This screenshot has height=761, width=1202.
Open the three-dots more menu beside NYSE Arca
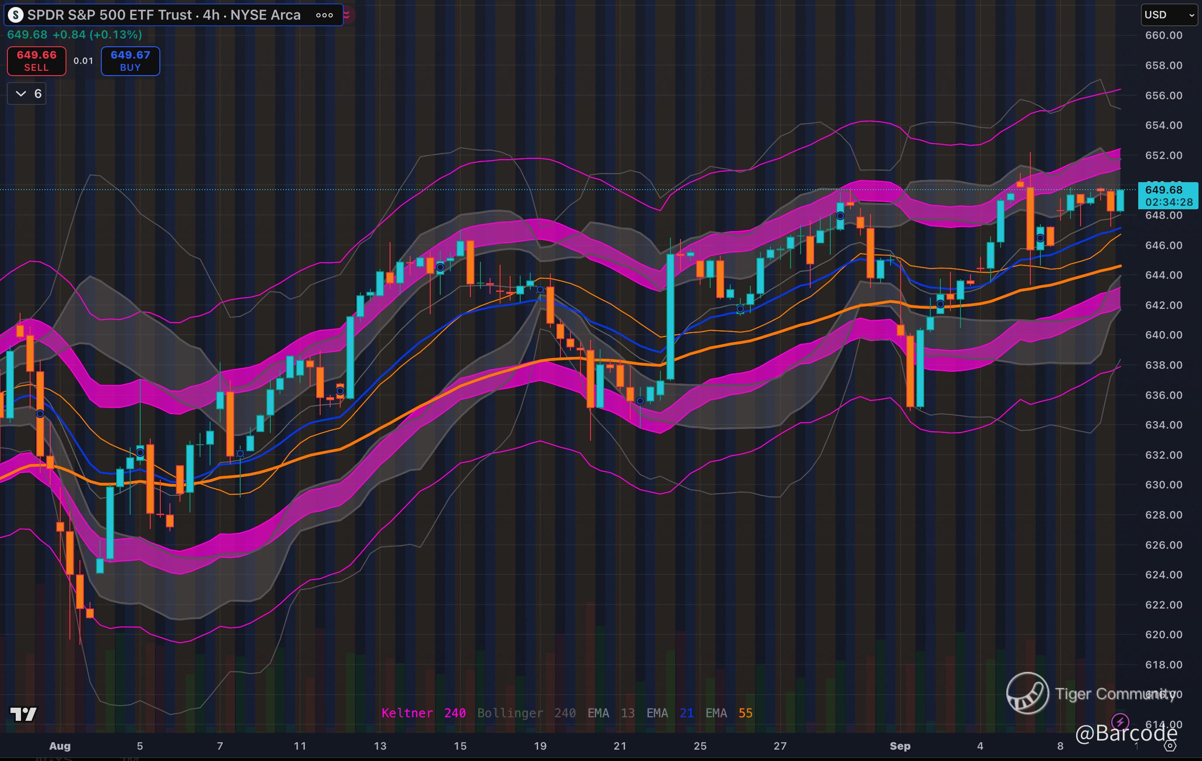(325, 15)
